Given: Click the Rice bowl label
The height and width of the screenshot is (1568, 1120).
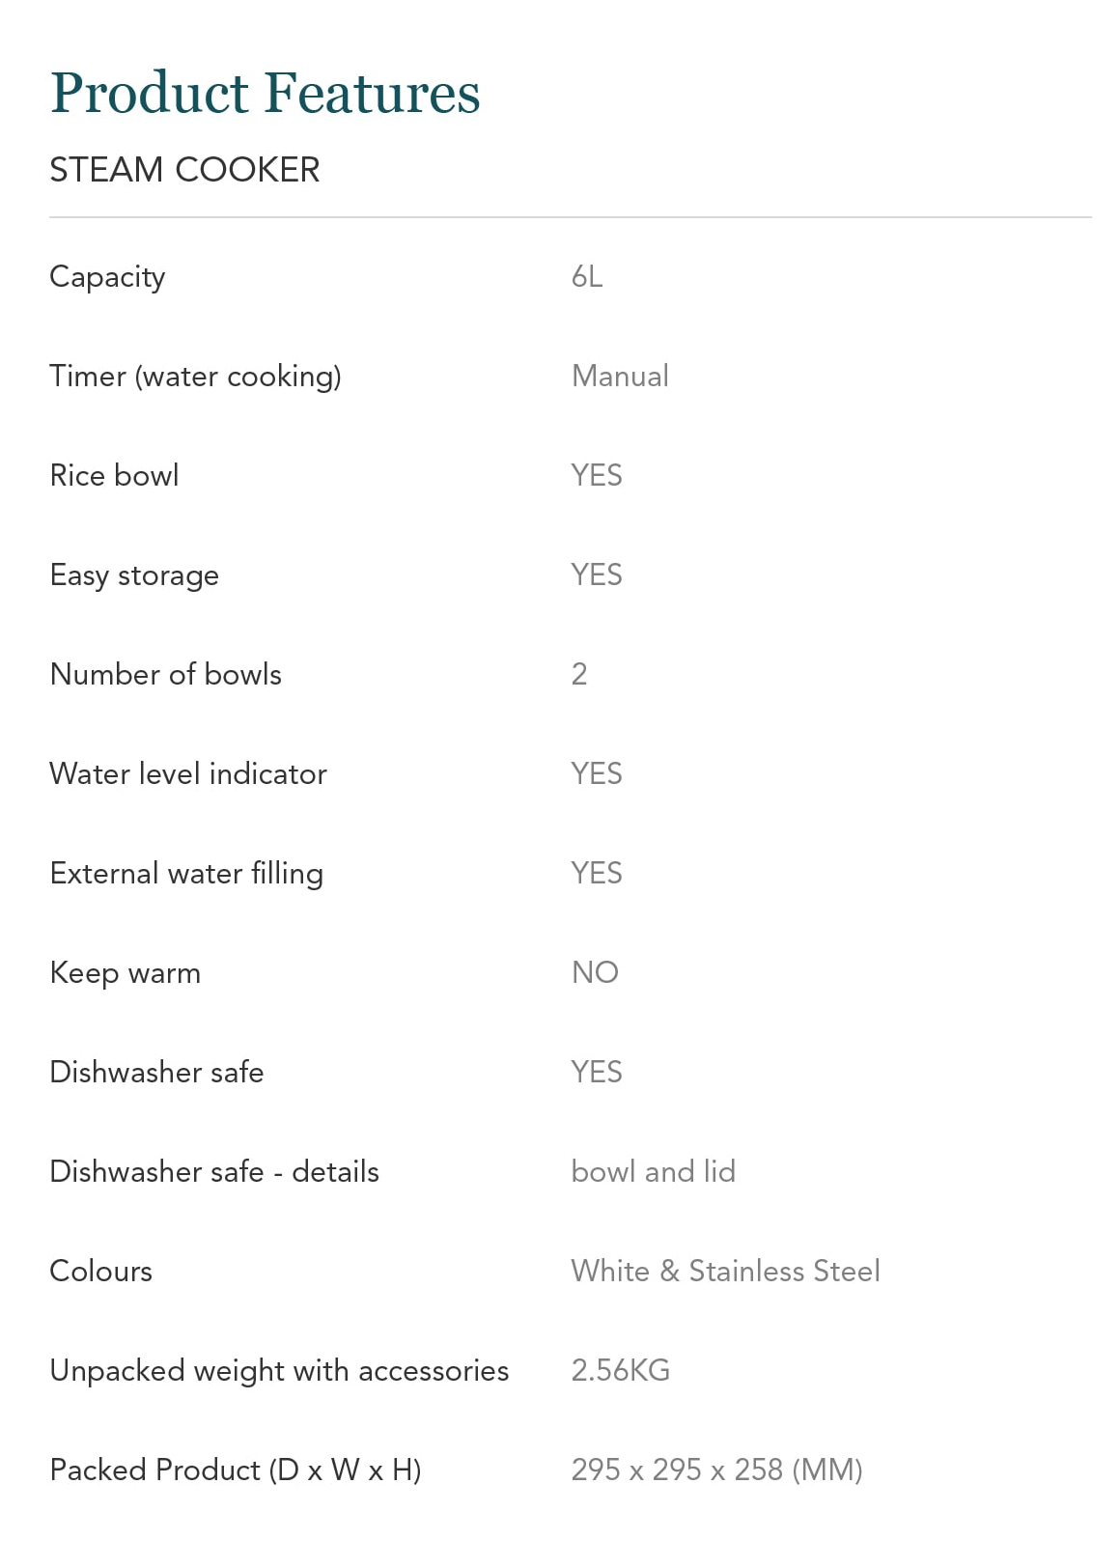Looking at the screenshot, I should coord(114,476).
